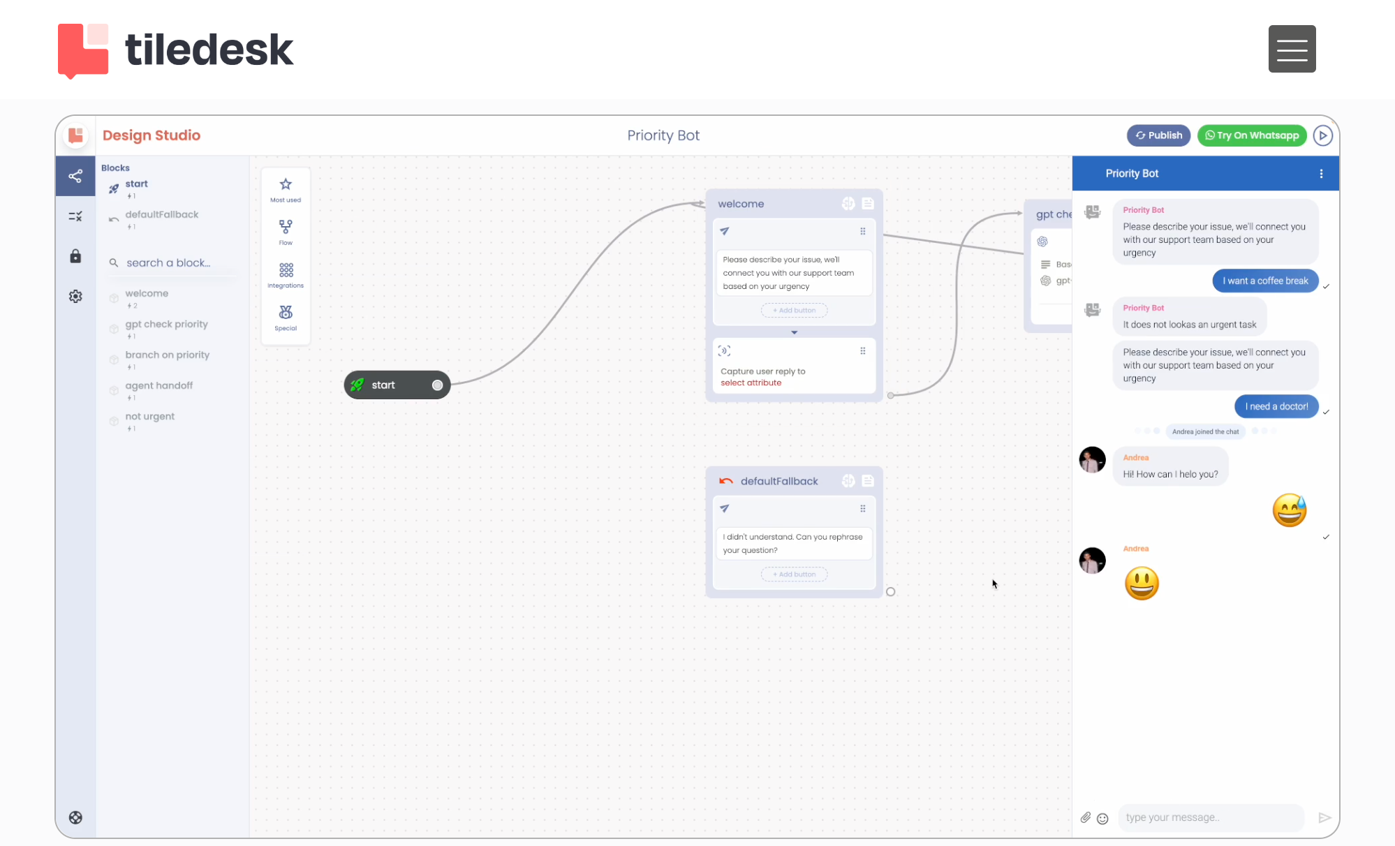Open the emoji picker in chat
This screenshot has width=1395, height=846.
click(1102, 818)
